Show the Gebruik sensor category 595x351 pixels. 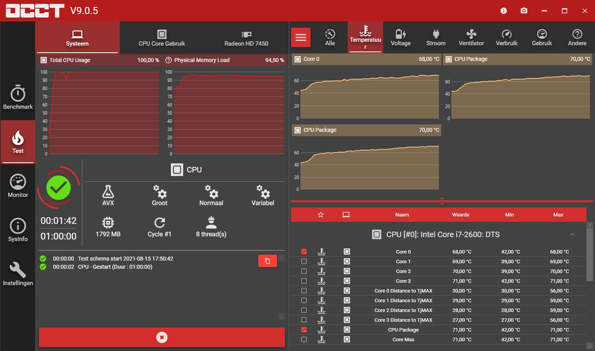pyautogui.click(x=542, y=37)
